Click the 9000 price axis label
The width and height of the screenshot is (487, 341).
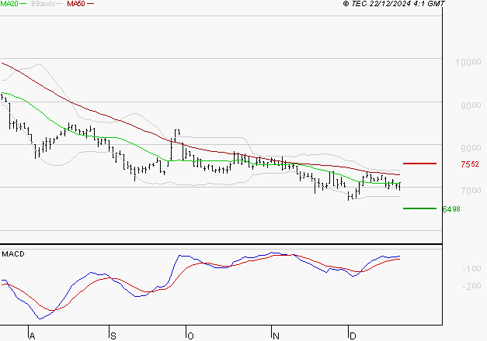click(x=471, y=105)
